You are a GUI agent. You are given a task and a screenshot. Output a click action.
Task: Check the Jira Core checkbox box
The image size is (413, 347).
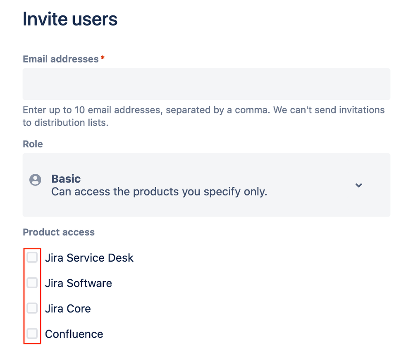pos(32,308)
